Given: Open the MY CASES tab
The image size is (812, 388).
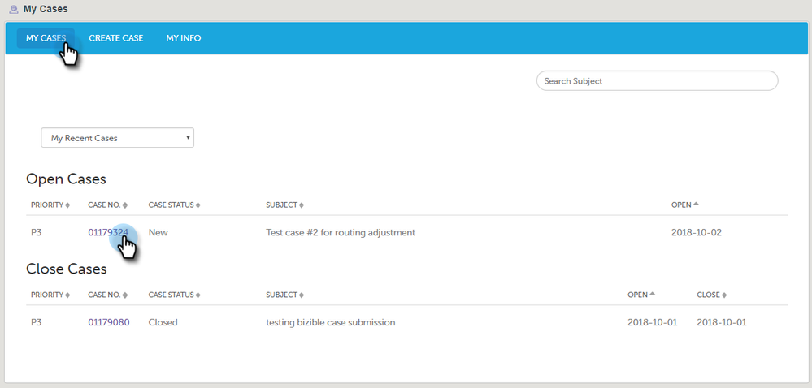Looking at the screenshot, I should point(46,38).
